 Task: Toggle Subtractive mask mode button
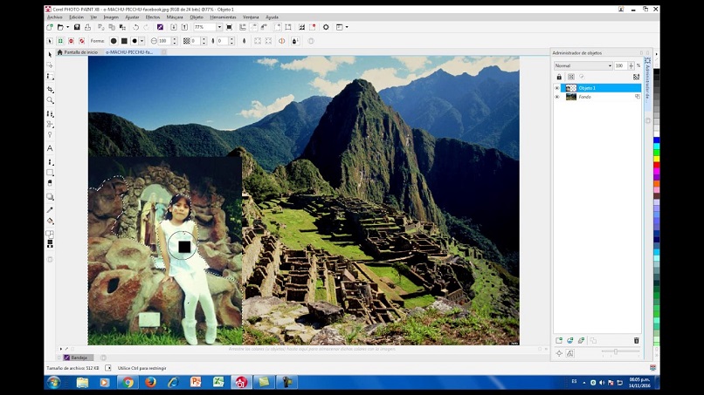(x=71, y=41)
